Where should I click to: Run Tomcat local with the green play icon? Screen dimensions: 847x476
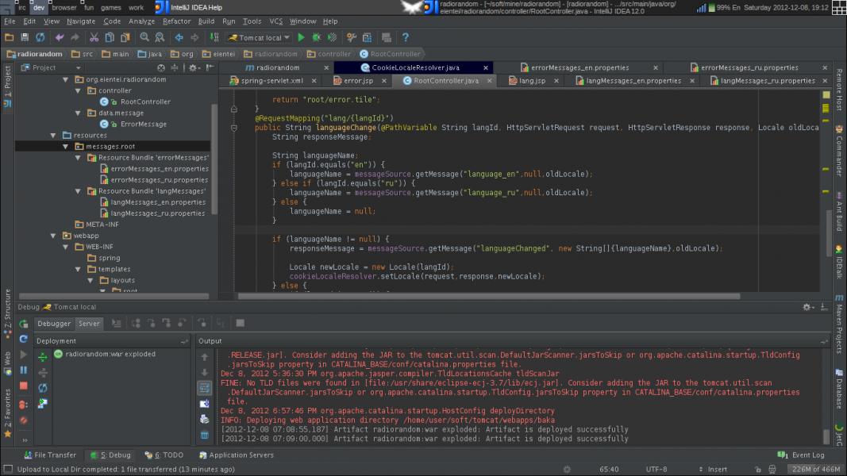coord(302,37)
